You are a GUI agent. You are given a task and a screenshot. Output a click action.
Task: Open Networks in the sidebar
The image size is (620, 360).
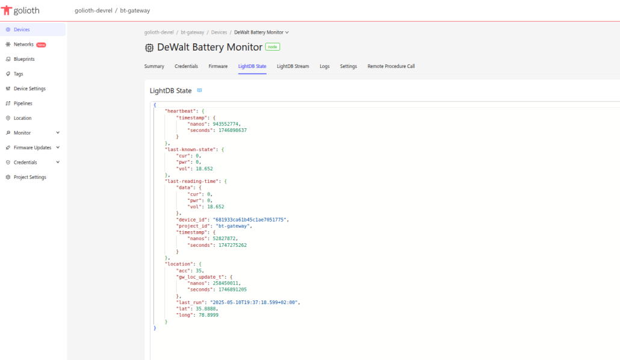33,45
